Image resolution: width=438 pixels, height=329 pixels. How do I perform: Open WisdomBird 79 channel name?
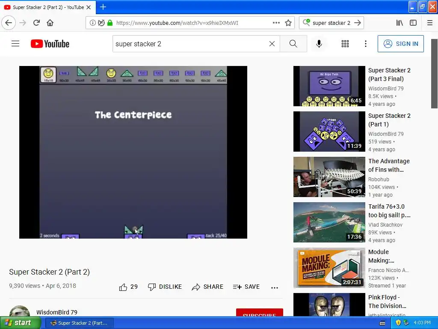[57, 312]
